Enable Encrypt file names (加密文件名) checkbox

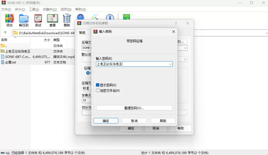[x=97, y=91]
